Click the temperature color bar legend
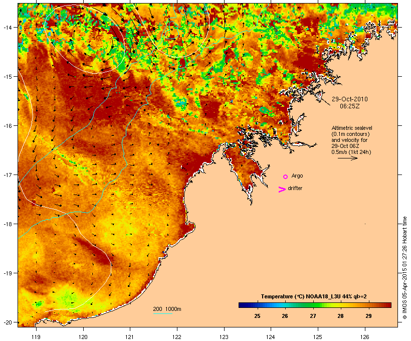The image size is (411, 341). (x=315, y=305)
